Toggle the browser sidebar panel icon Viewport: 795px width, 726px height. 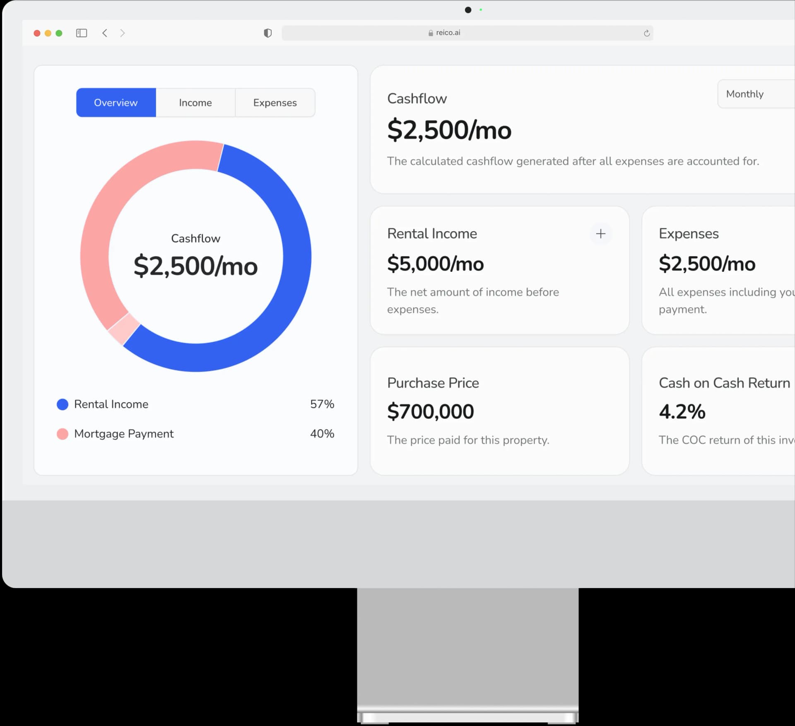[x=81, y=33]
